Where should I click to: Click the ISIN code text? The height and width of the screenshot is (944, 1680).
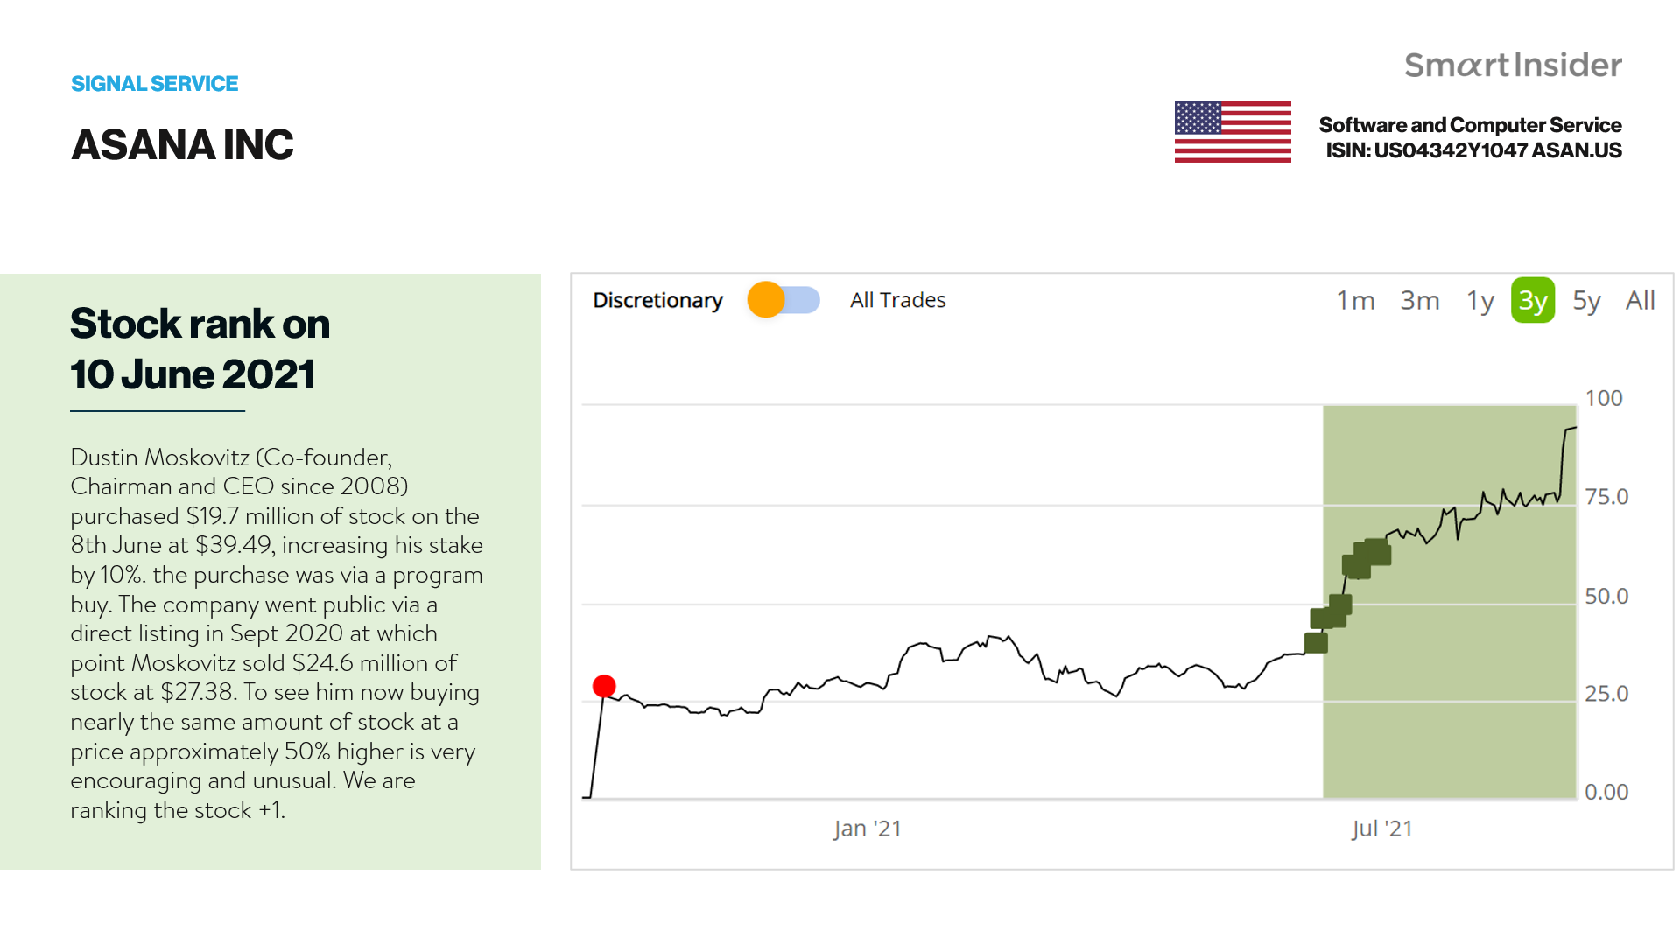tap(1473, 150)
